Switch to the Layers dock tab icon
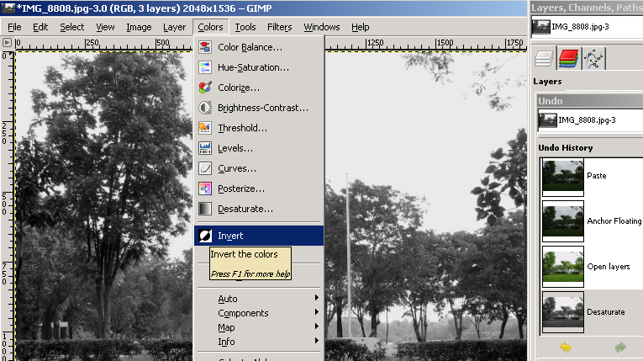 [x=544, y=58]
